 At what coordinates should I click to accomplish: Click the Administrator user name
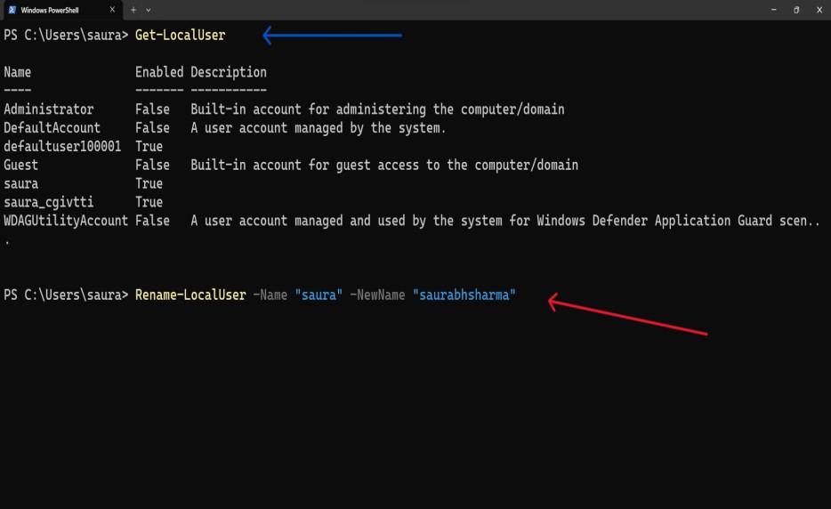[x=49, y=109]
